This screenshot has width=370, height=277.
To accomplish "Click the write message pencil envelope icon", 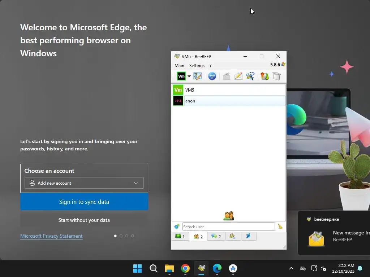I will [238, 76].
